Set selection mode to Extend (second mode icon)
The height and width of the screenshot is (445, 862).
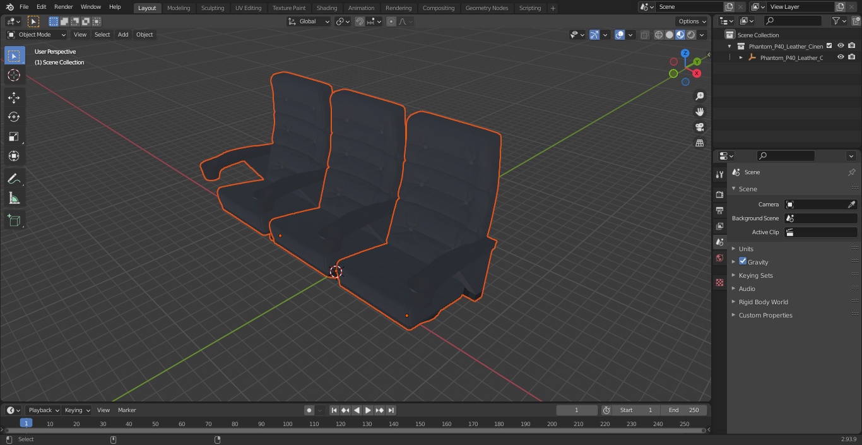point(64,21)
